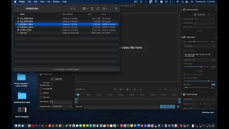This screenshot has height=129, width=229.
Task: Click the Finder icon in the Dock
Action: click(x=16, y=126)
